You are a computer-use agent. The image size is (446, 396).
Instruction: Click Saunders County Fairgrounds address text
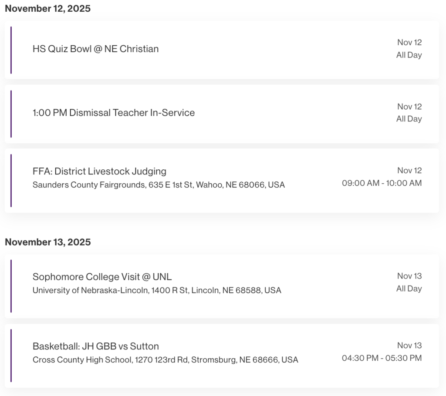159,185
